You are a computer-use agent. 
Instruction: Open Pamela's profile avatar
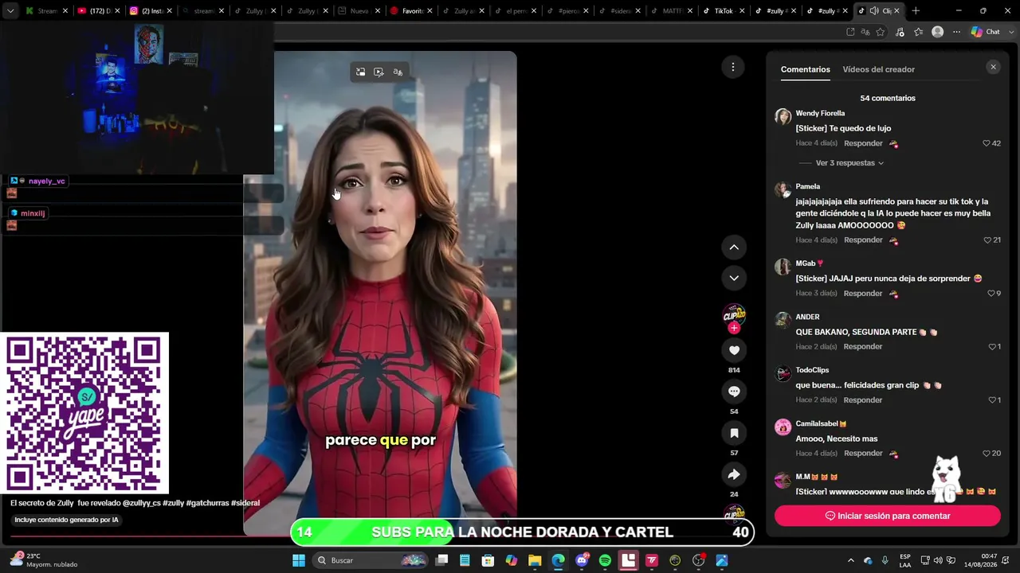[x=783, y=190]
